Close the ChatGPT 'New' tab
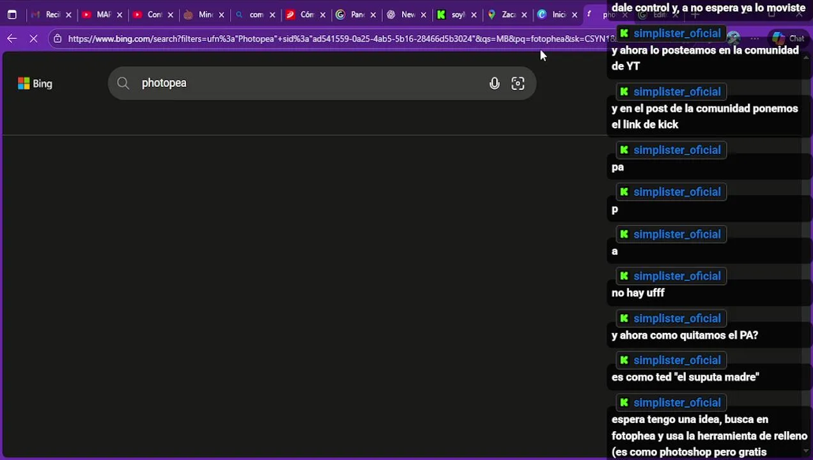Viewport: 813px width, 460px height. pyautogui.click(x=423, y=15)
